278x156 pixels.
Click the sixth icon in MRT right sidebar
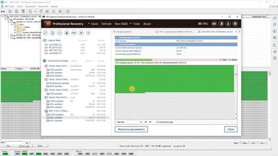[x=275, y=52]
